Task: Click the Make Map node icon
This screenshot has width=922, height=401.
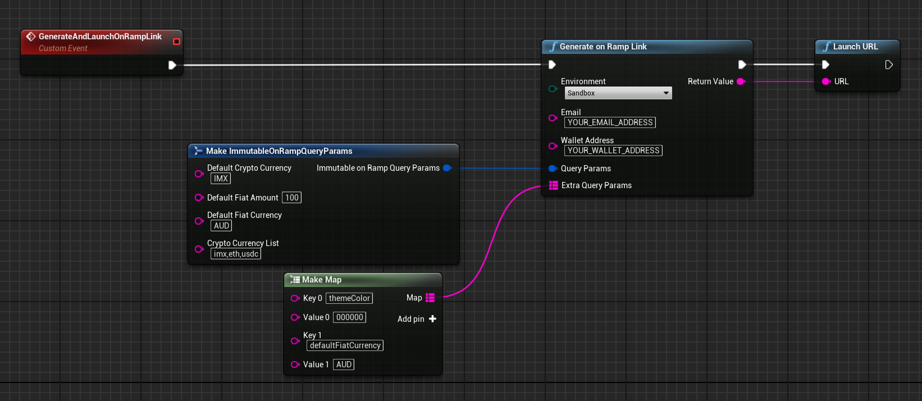Action: coord(295,280)
